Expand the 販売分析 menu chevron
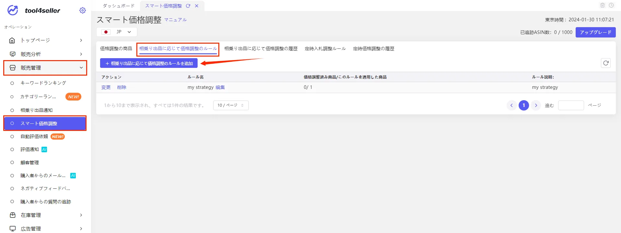Image resolution: width=621 pixels, height=233 pixels. [x=81, y=54]
